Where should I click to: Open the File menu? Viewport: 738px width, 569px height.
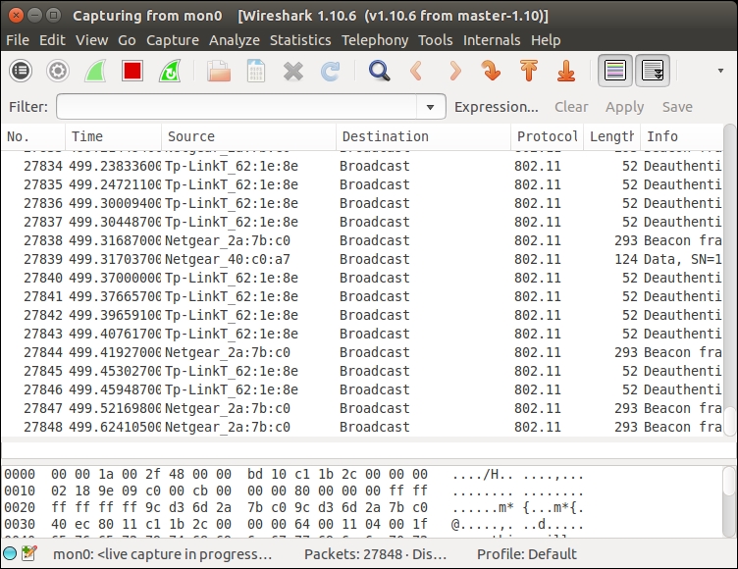click(18, 40)
